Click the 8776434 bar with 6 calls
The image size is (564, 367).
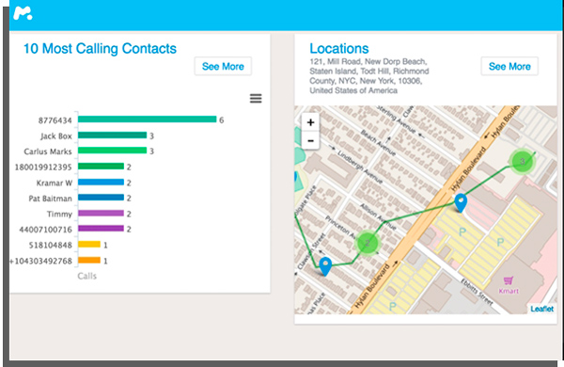[x=148, y=120]
